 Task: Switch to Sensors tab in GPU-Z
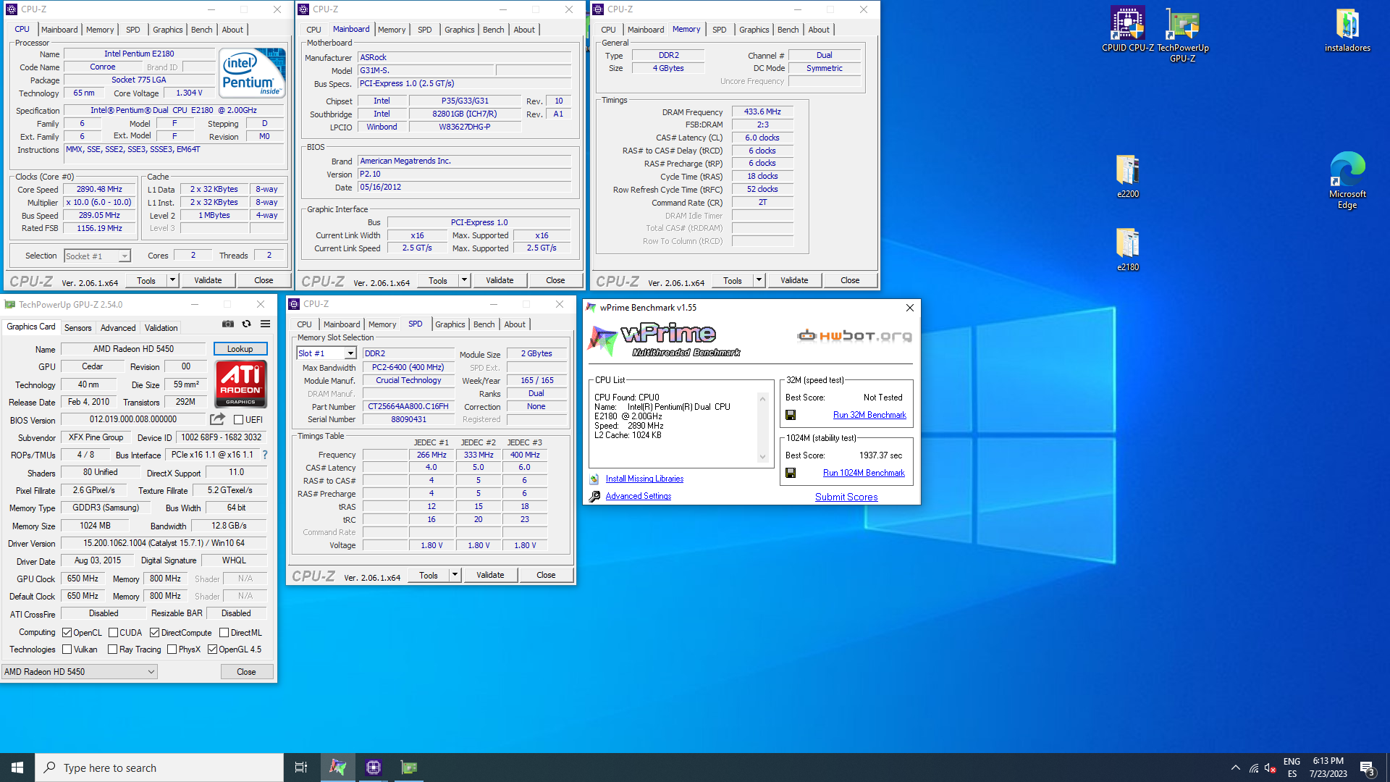pos(78,328)
